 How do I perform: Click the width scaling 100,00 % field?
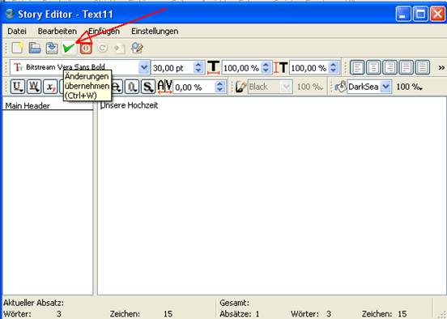pyautogui.click(x=242, y=68)
